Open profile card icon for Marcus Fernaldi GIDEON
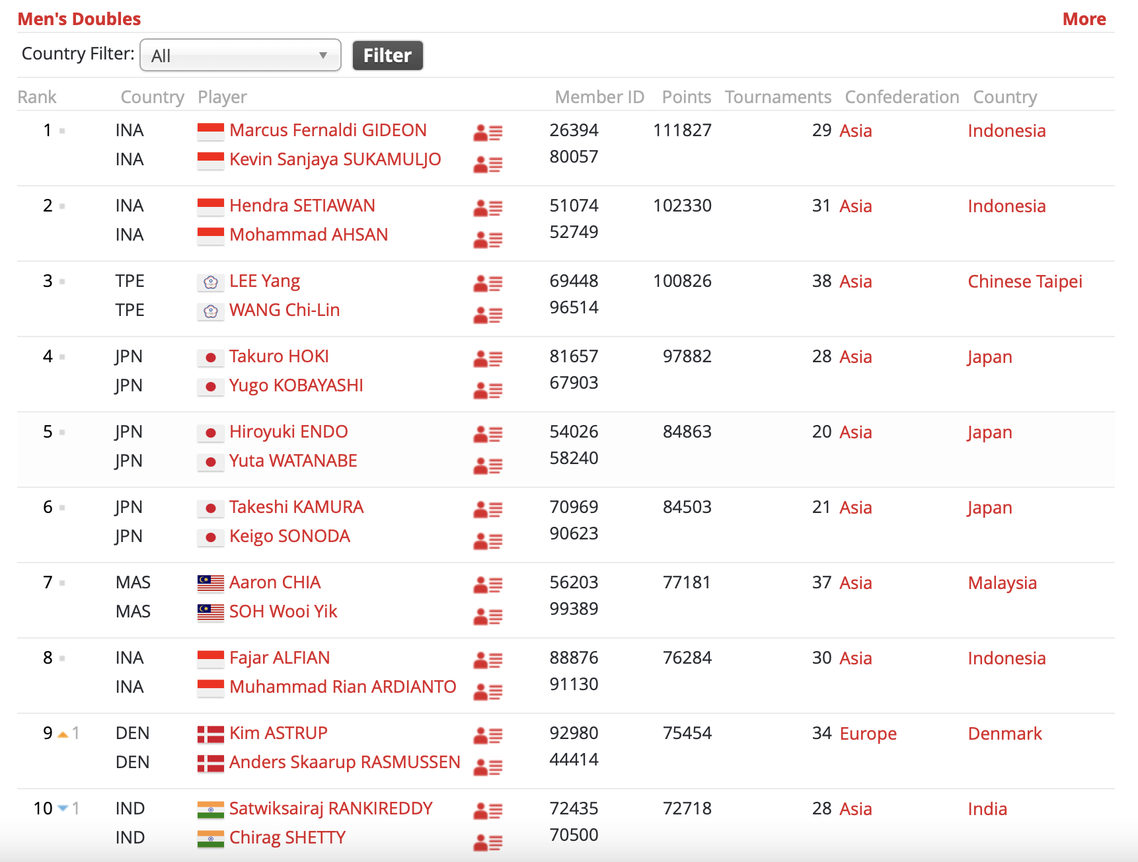The width and height of the screenshot is (1138, 862). pos(488,133)
